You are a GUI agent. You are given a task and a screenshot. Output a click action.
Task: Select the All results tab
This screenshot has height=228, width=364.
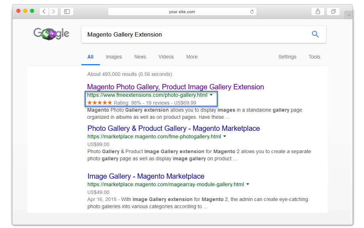coord(91,57)
